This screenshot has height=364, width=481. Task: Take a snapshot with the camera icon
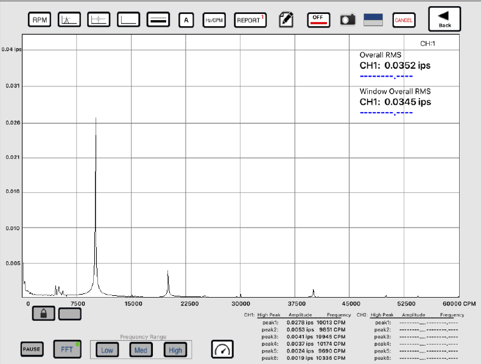(x=348, y=20)
